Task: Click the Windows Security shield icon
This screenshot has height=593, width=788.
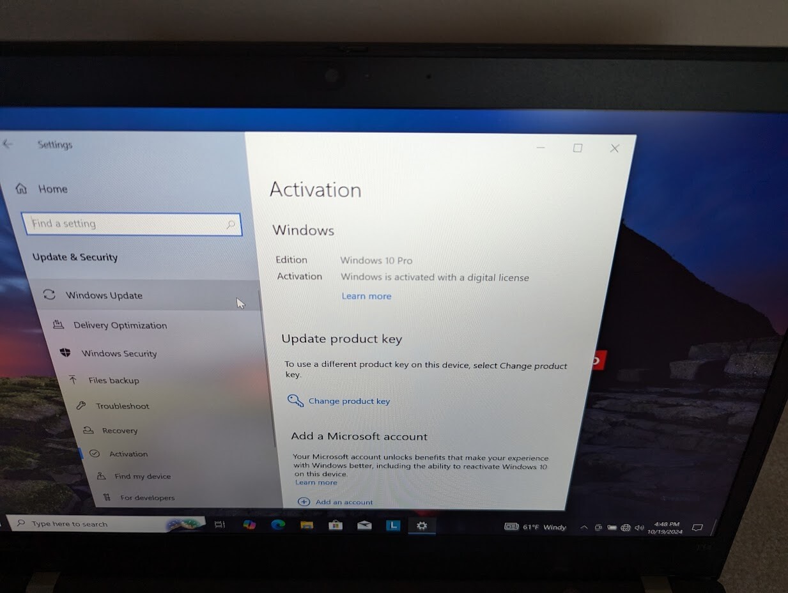Action: 65,353
